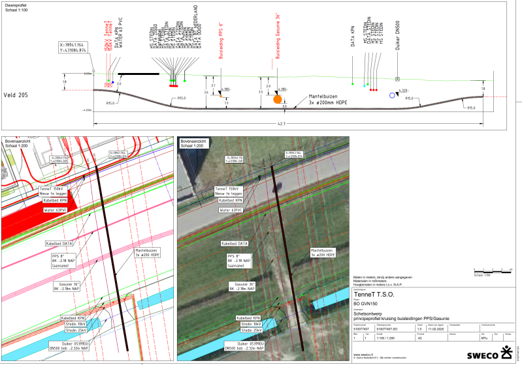The image size is (522, 365).
Task: Select the blue Duiker circle in the cross-section
Action: coord(392,95)
